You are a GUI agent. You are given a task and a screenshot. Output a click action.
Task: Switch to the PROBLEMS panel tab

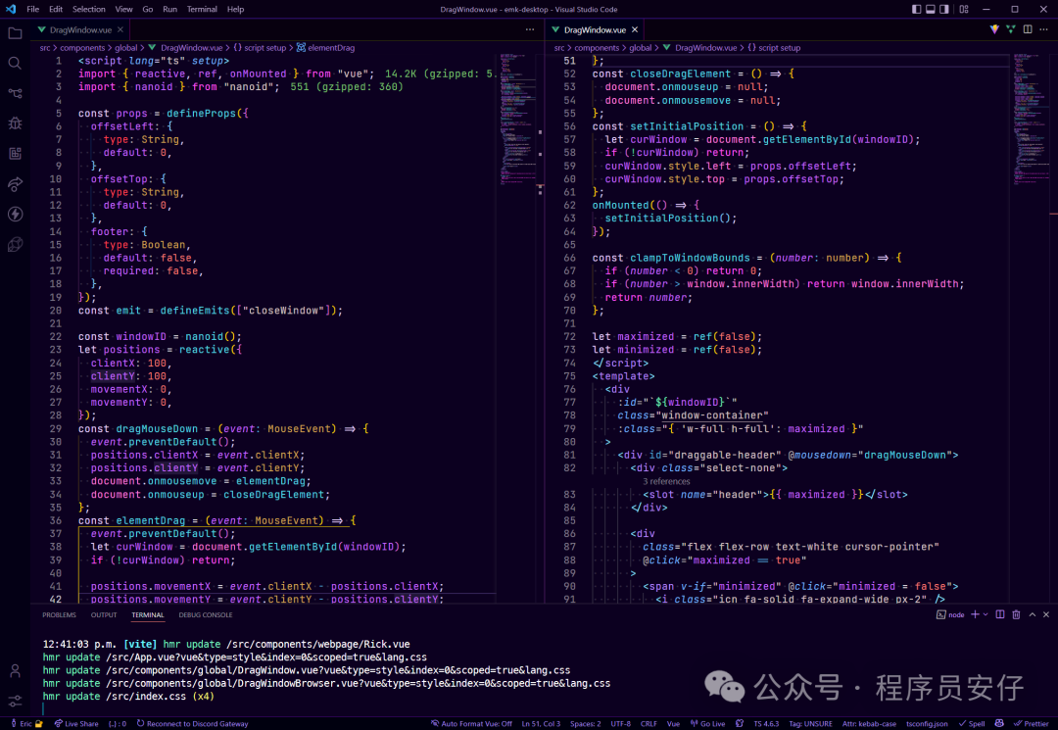pos(59,615)
